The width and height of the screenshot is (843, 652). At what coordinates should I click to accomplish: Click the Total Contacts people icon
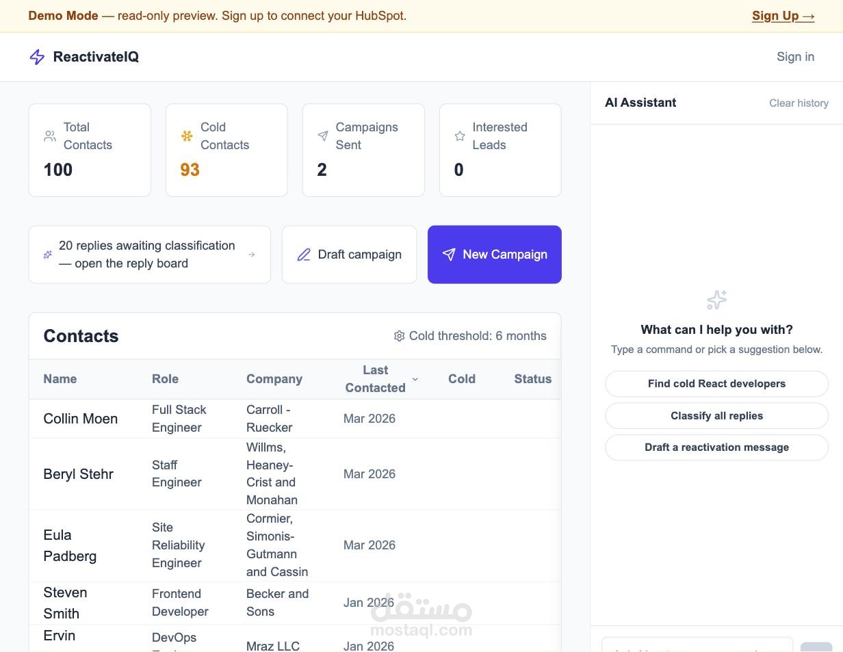[x=50, y=136]
